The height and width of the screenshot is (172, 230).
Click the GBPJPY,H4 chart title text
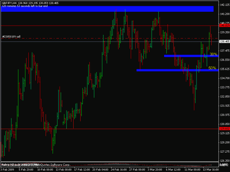[9, 3]
